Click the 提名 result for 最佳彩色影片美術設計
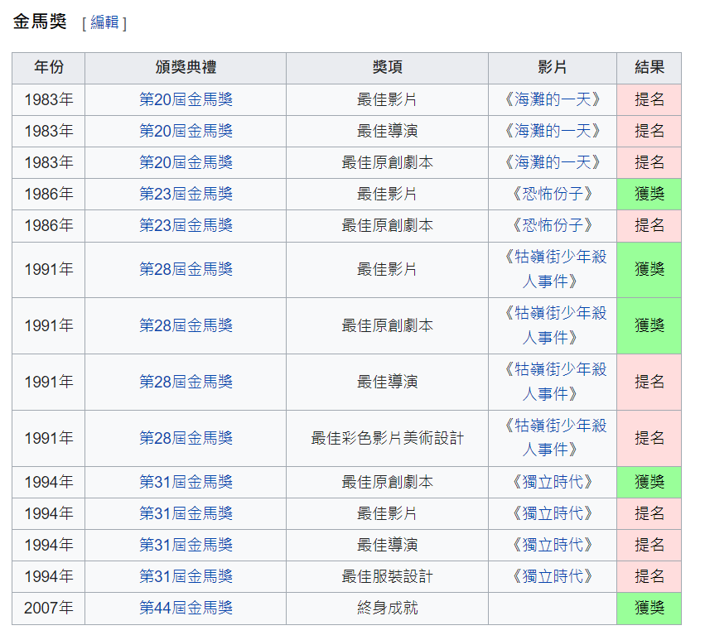The image size is (705, 640). (649, 438)
